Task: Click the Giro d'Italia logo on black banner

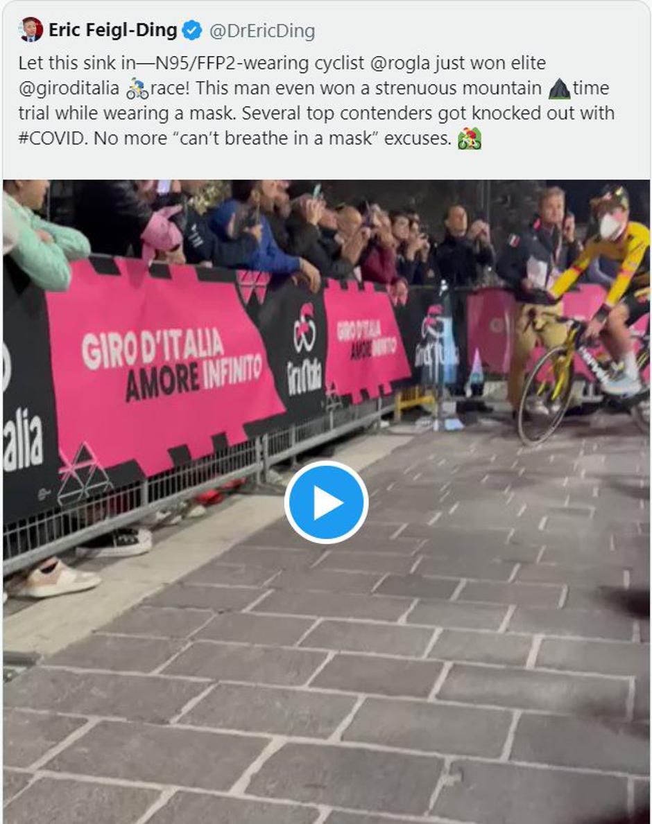Action: point(304,347)
